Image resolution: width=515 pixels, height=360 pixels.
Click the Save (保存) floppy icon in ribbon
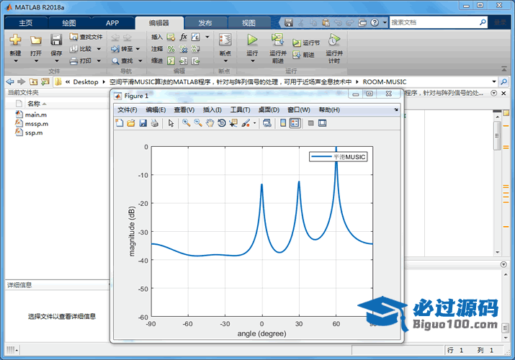[x=56, y=40]
